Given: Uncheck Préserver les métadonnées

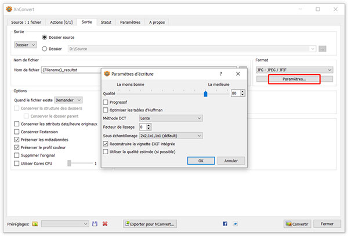Looking at the screenshot, I should point(17,140).
